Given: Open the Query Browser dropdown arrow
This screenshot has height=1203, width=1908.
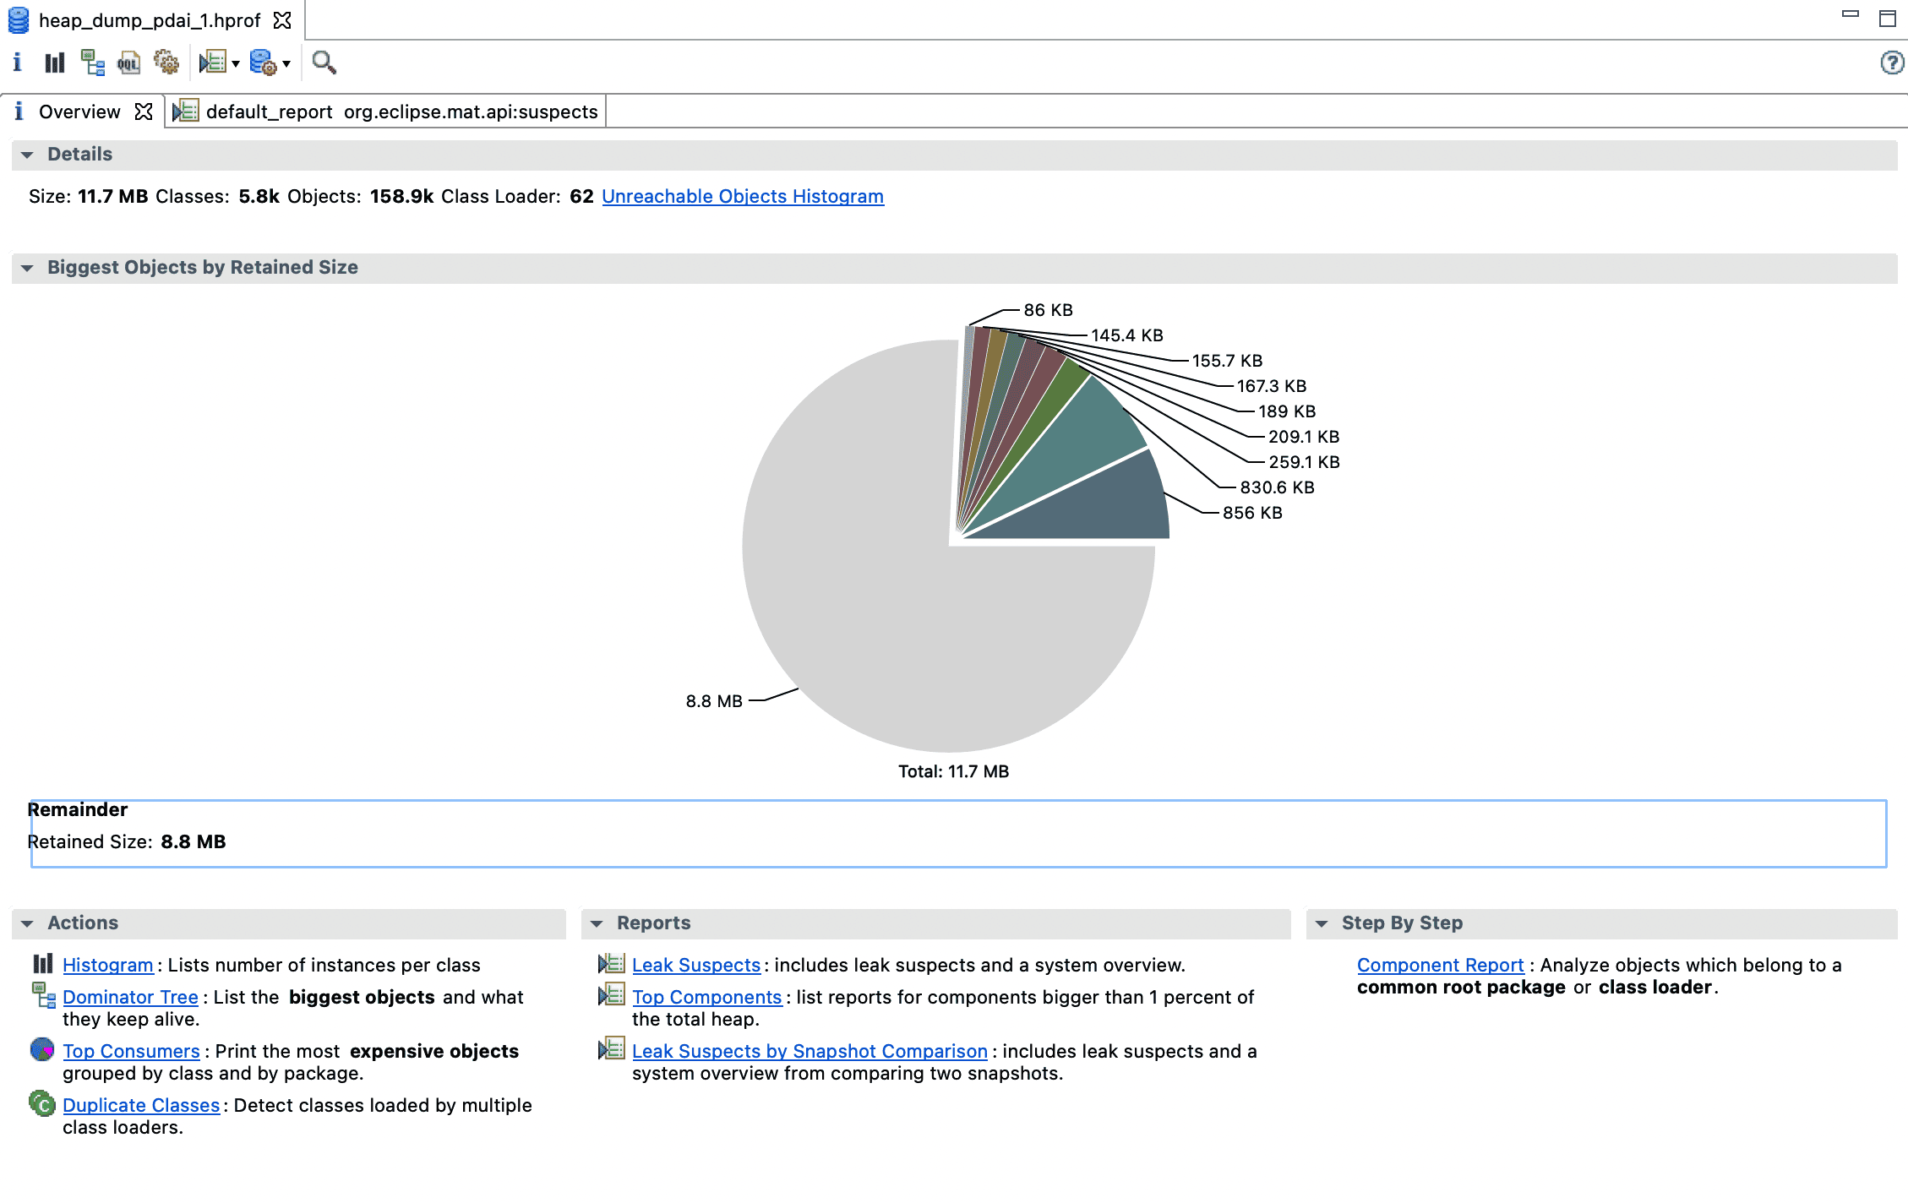Looking at the screenshot, I should (286, 64).
